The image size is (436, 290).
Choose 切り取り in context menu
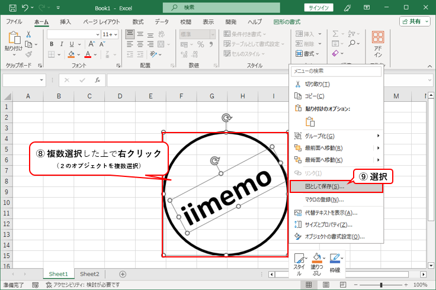(x=336, y=84)
